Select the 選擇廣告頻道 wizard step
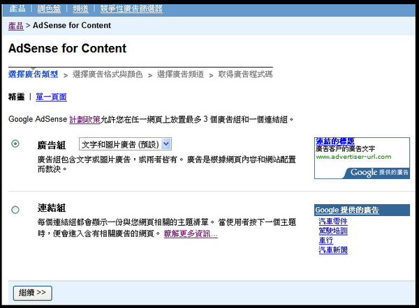This screenshot has height=308, width=419. [180, 74]
